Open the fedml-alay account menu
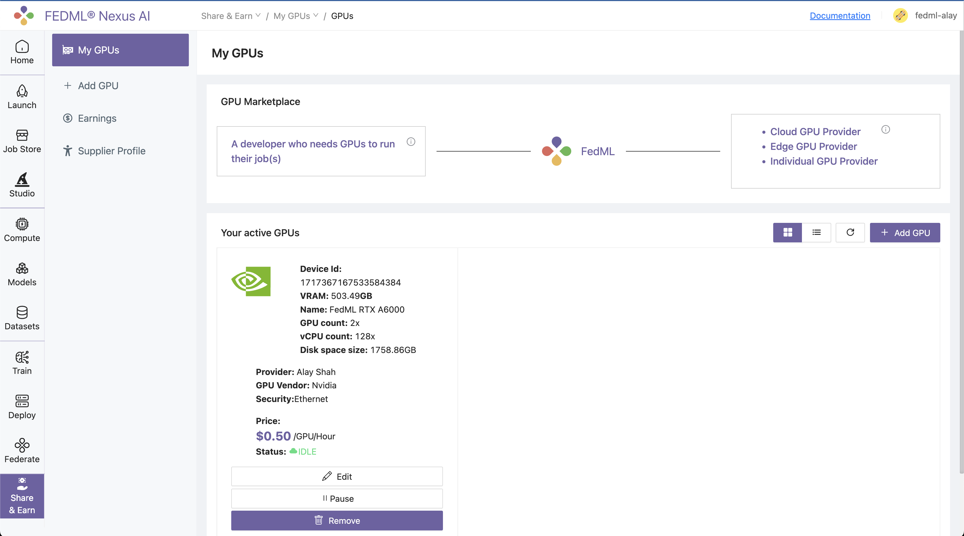The width and height of the screenshot is (964, 536). click(x=925, y=15)
